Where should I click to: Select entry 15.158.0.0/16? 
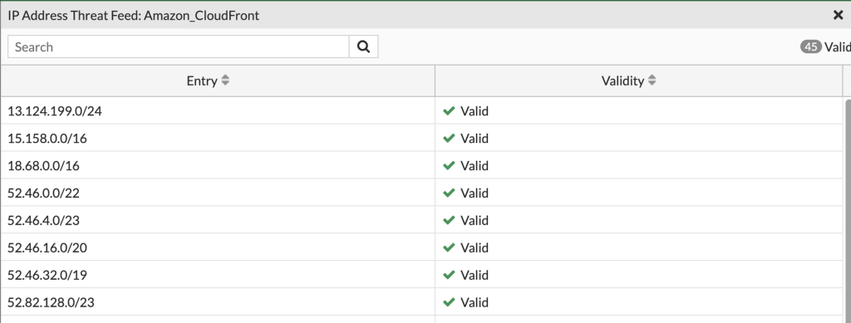(x=47, y=139)
